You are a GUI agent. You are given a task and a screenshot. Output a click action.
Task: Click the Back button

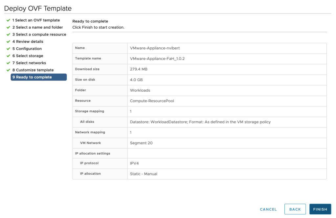point(295,209)
